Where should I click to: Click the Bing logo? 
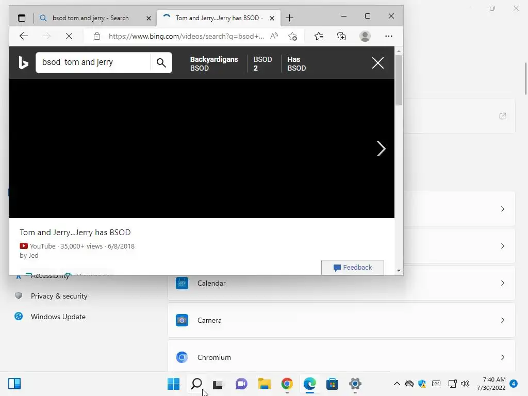tap(23, 62)
